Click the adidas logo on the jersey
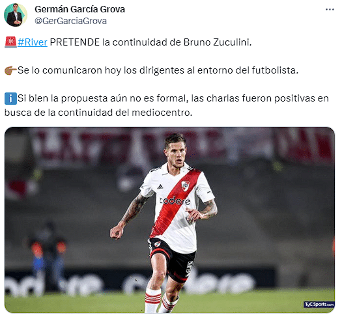 click(x=160, y=187)
